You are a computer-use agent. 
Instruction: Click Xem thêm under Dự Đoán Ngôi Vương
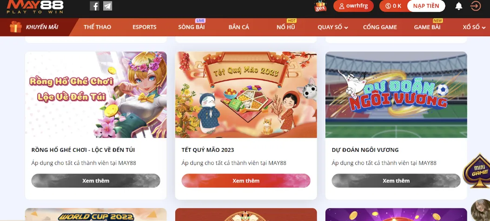coord(396,181)
